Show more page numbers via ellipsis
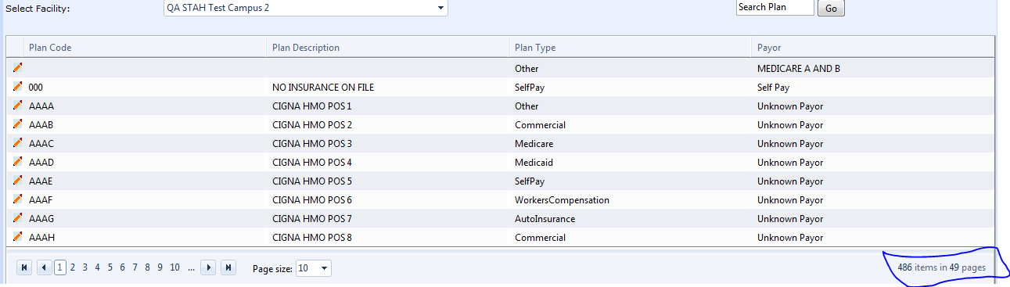The width and height of the screenshot is (1010, 287). 191,267
